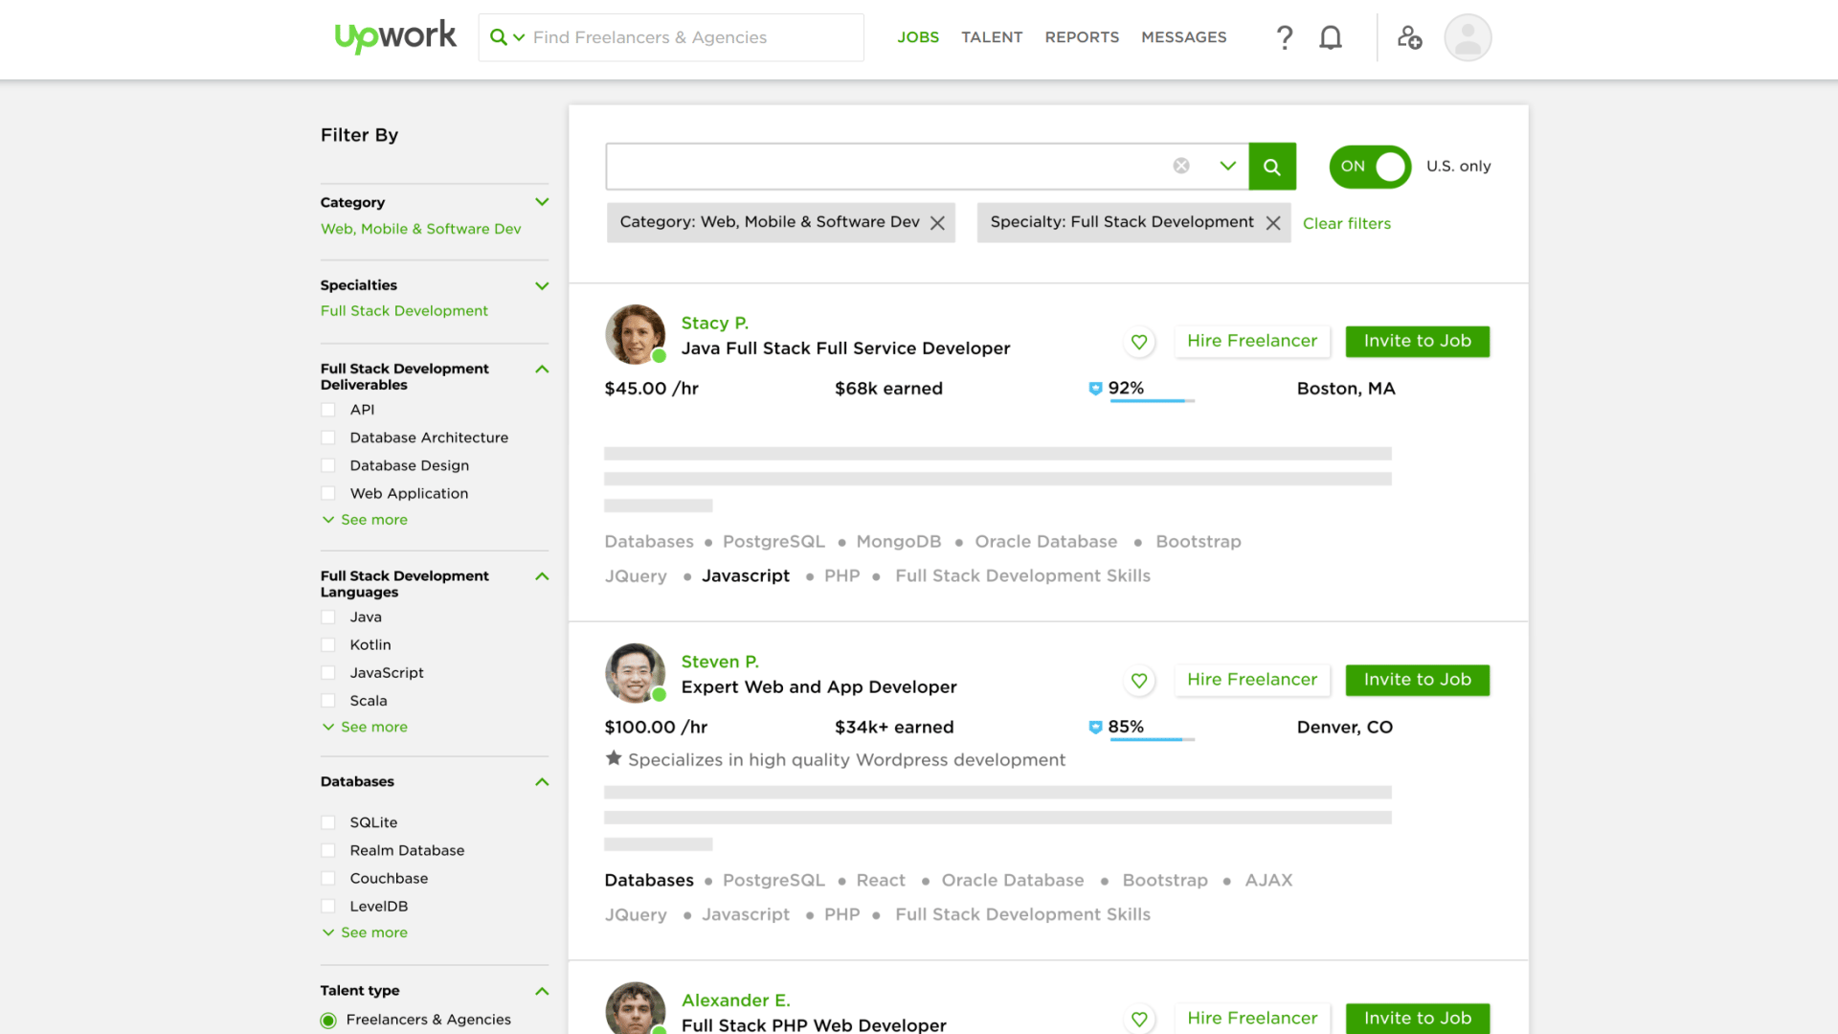Click the invite user icon in header
The image size is (1838, 1034).
pos(1409,37)
